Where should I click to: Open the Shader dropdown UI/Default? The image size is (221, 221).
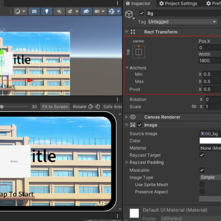pyautogui.click(x=191, y=219)
